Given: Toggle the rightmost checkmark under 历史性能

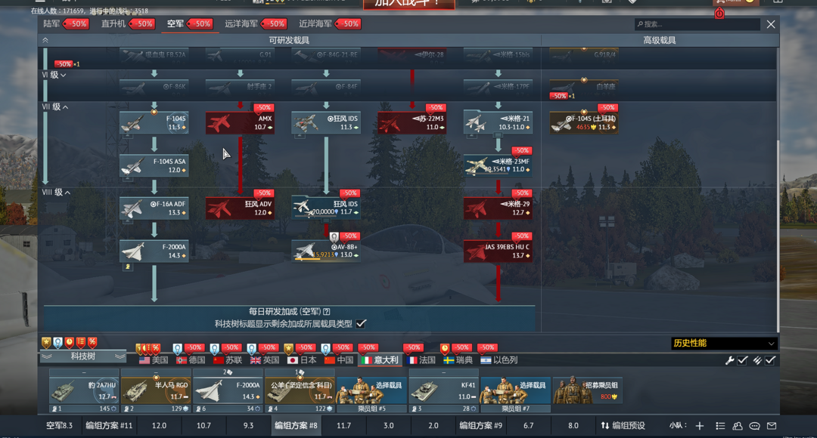Looking at the screenshot, I should 770,361.
